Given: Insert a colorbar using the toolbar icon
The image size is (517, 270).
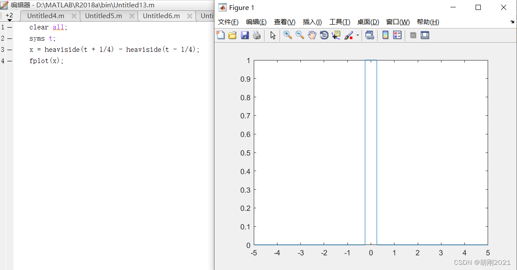Looking at the screenshot, I should click(x=385, y=35).
